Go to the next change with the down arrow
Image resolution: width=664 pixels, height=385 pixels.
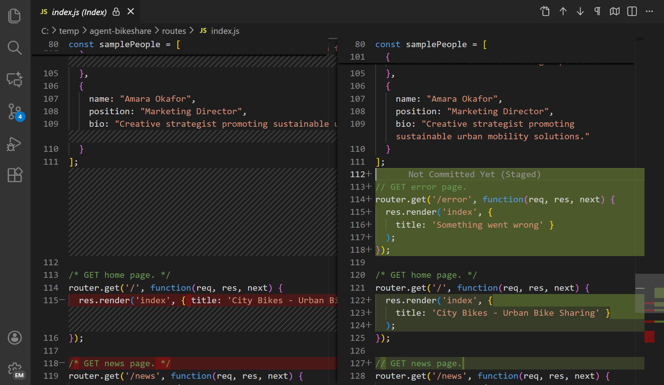[580, 11]
